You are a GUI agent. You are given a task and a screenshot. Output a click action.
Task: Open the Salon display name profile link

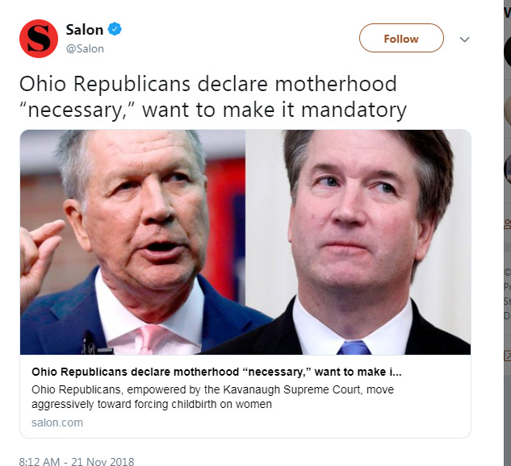coord(84,30)
